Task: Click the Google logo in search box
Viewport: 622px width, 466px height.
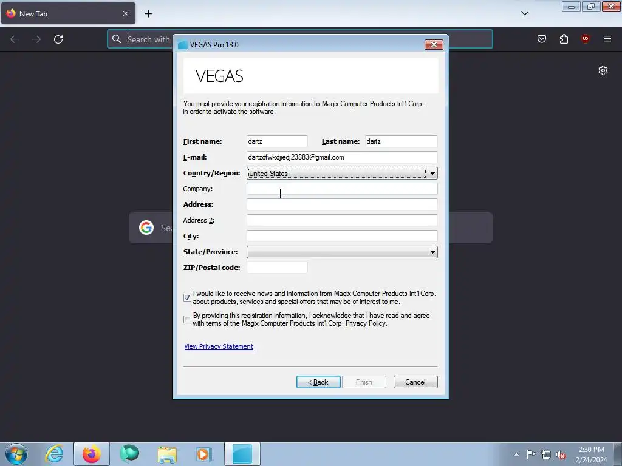Action: (146, 228)
